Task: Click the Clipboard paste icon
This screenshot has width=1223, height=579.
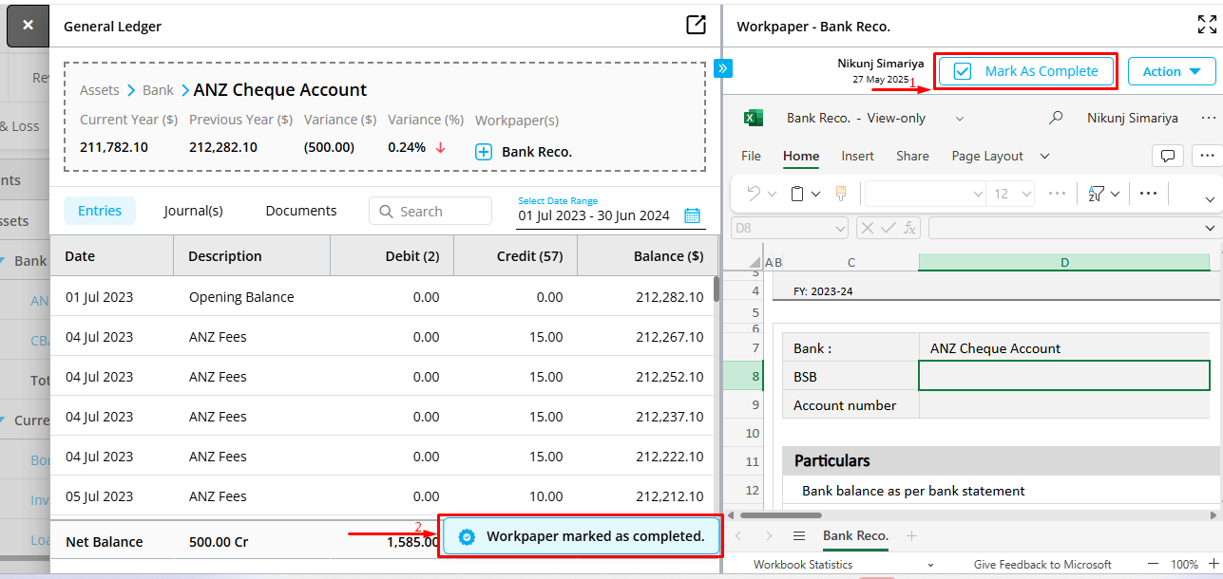Action: 798,194
